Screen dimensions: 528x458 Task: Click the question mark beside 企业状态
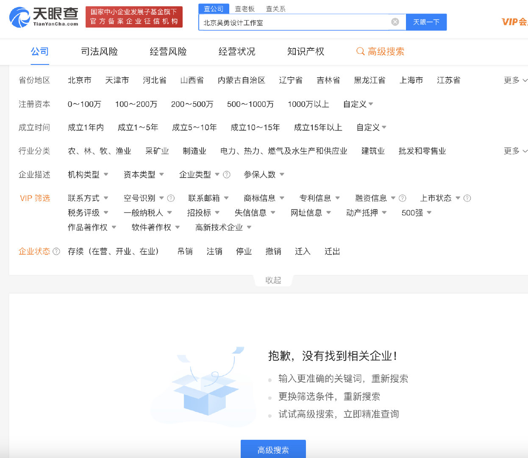click(57, 251)
